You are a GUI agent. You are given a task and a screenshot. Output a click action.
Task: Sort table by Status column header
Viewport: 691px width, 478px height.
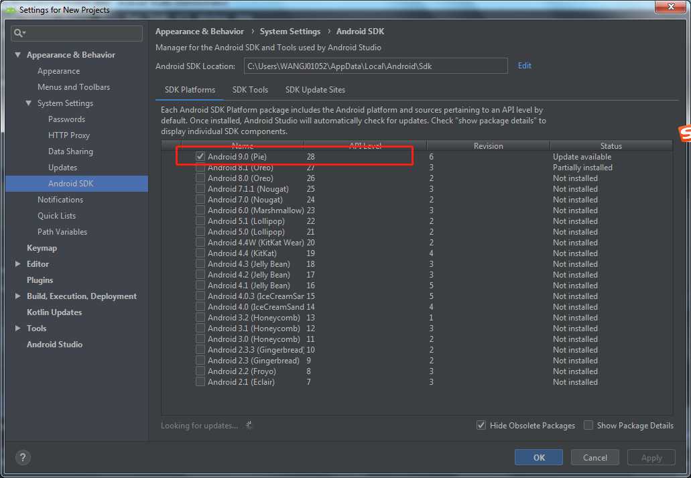point(611,145)
